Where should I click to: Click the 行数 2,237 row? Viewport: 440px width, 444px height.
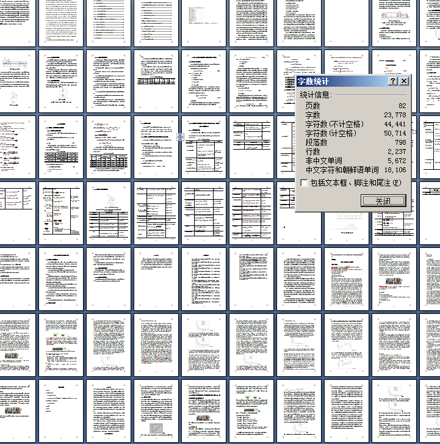[x=355, y=151]
